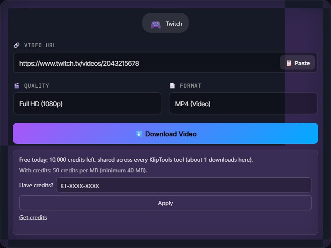The image size is (331, 248).
Task: Select the Twitch platform pill
Action: (x=165, y=23)
